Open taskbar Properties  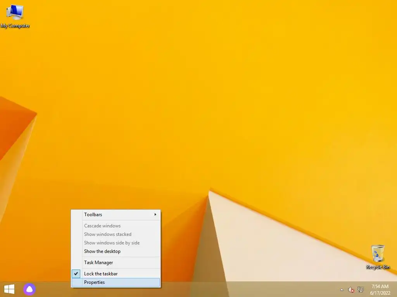coord(116,282)
